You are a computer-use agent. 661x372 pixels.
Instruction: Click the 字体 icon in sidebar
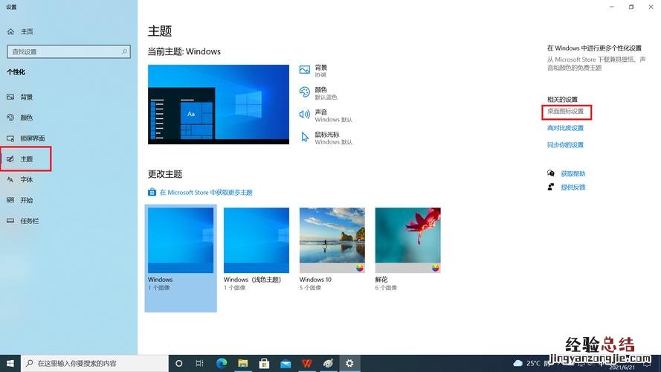point(10,179)
